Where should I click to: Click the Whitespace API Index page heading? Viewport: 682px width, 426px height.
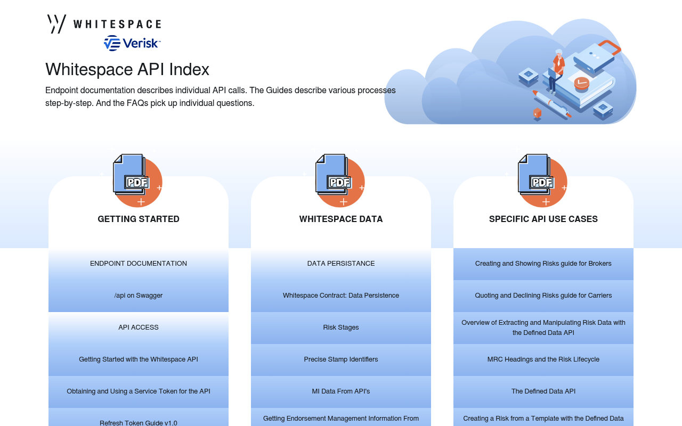127,70
